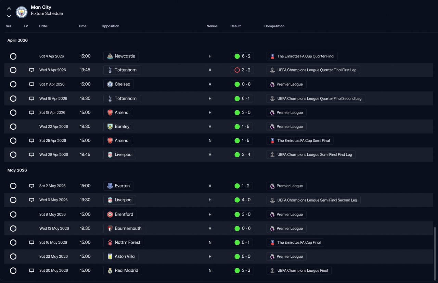This screenshot has width=438, height=283.
Task: Click TV icon for Everton 2 May match
Action: click(31, 186)
